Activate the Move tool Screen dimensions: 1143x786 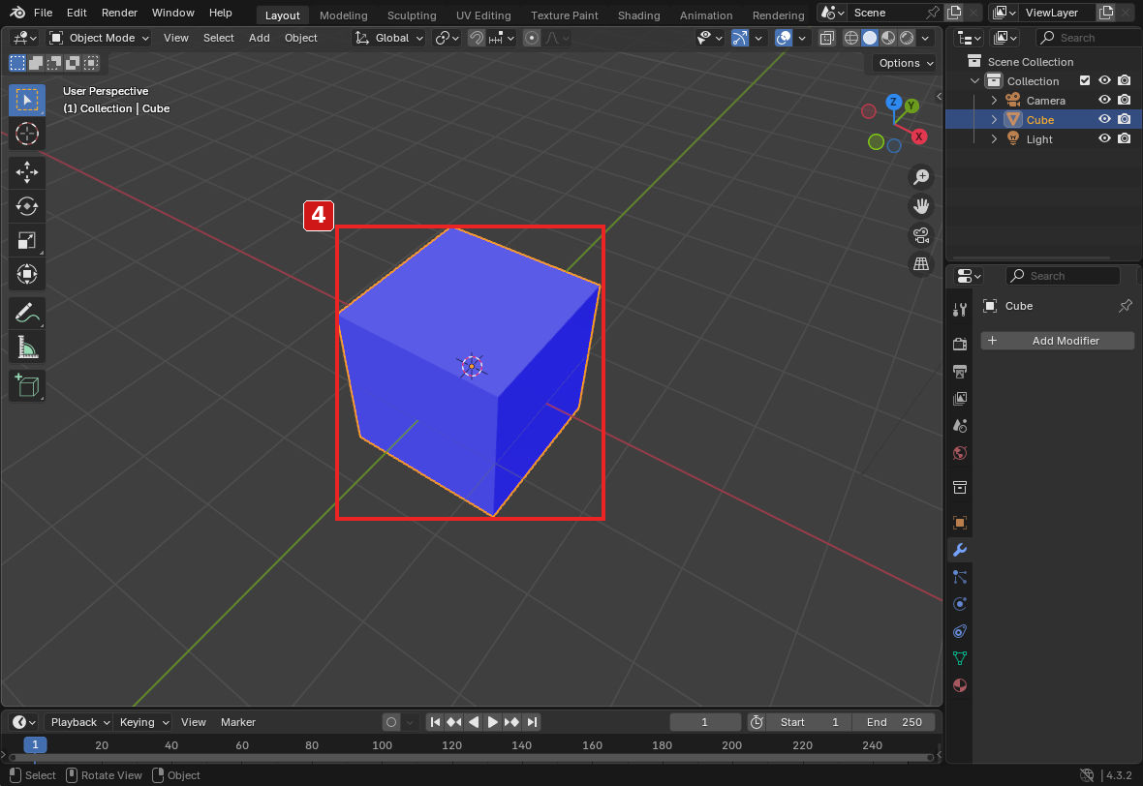pyautogui.click(x=27, y=172)
